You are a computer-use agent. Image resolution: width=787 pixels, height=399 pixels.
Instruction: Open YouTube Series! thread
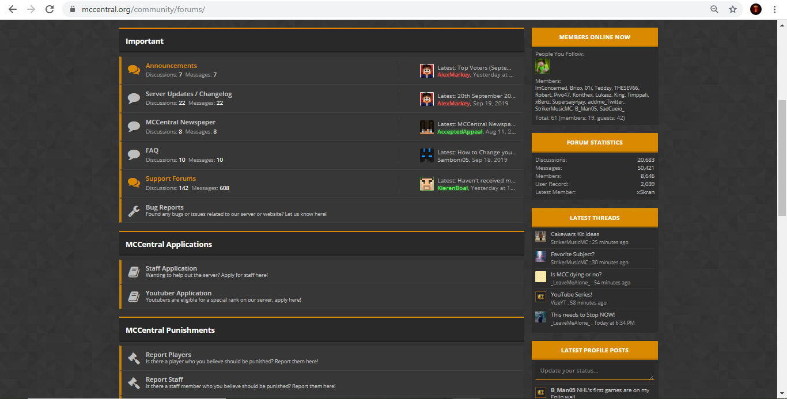coord(572,295)
